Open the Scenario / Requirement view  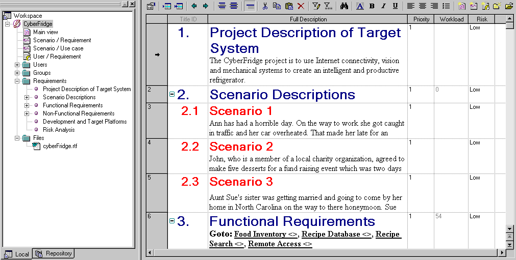[x=62, y=40]
